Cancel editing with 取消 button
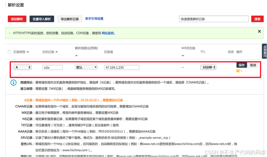This screenshot has height=157, width=267. coord(253,65)
